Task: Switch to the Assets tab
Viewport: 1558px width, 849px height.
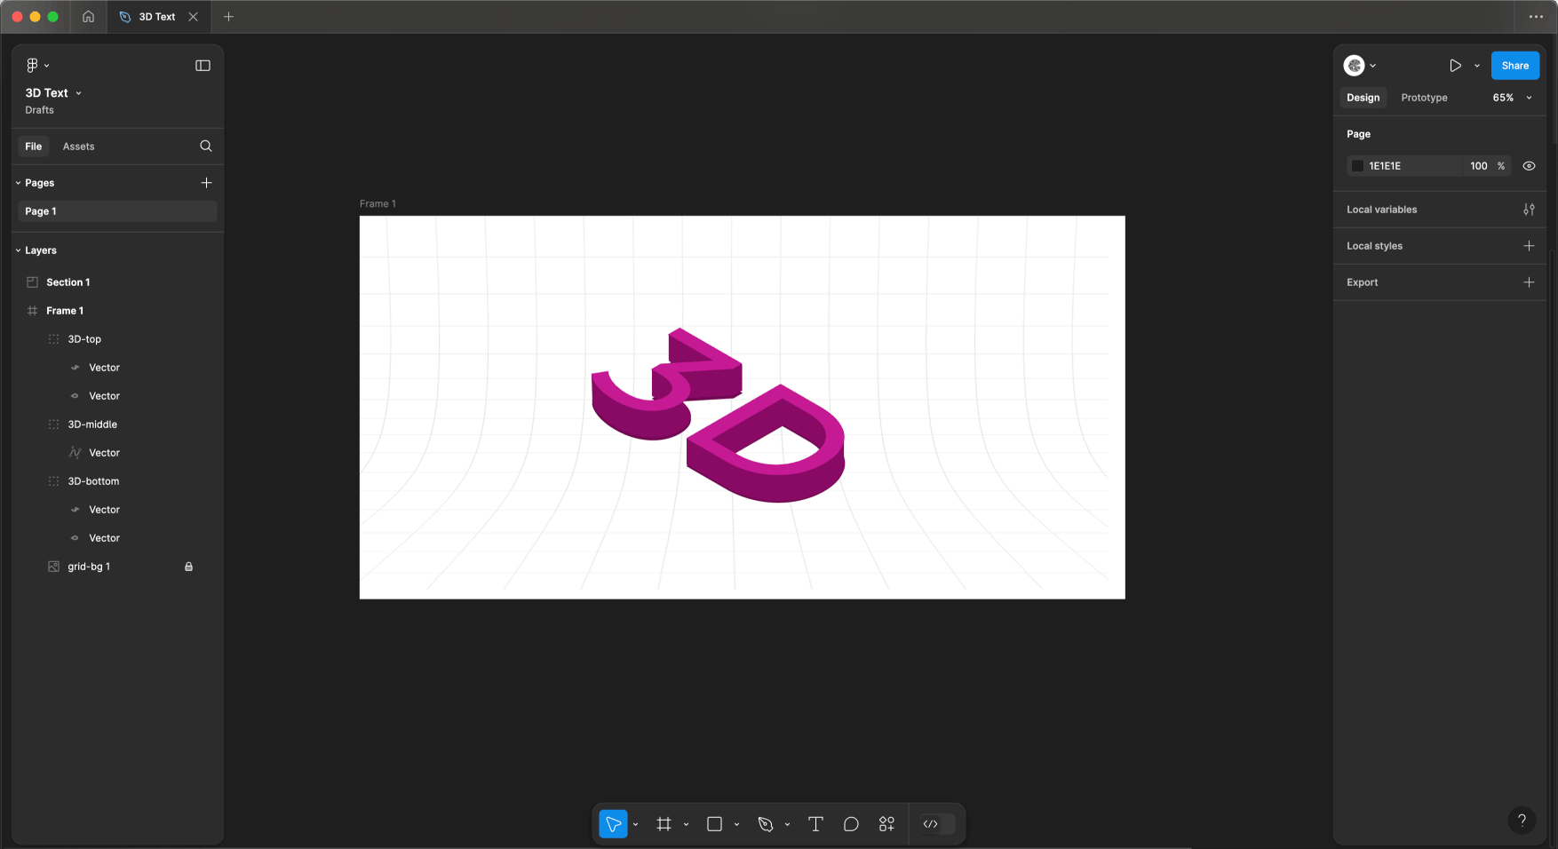Action: point(78,147)
